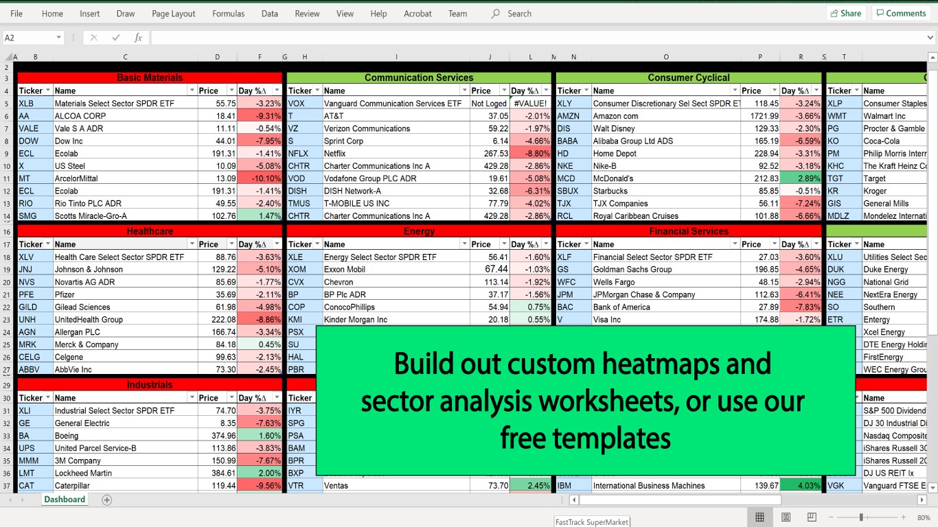Click the Name Box showing A2
Screen dimensions: 938x527
(x=28, y=38)
